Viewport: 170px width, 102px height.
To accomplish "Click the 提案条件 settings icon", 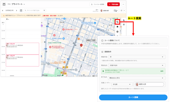I will 102,52.
